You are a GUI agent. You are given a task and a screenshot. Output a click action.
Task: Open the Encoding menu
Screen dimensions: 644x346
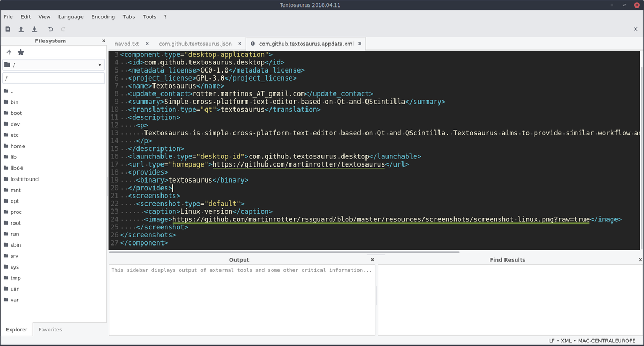(x=103, y=17)
